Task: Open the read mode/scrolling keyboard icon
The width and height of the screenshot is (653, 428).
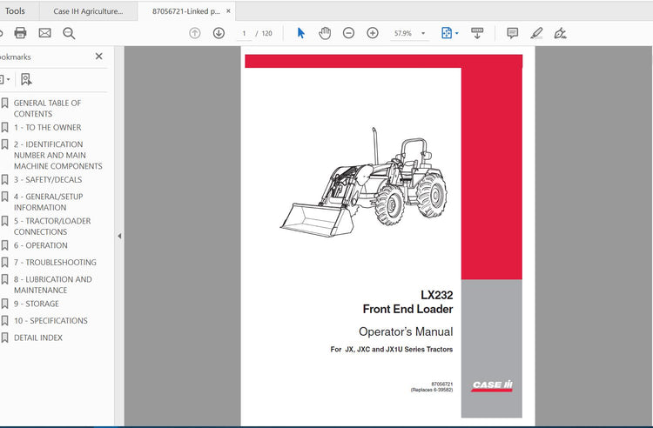Action: 477,33
